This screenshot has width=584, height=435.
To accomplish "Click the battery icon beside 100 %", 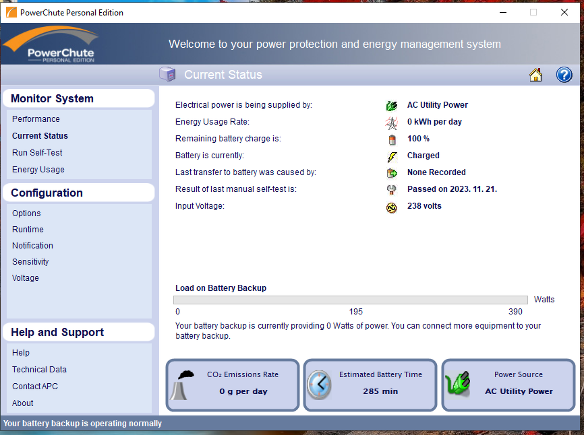I will pos(392,140).
